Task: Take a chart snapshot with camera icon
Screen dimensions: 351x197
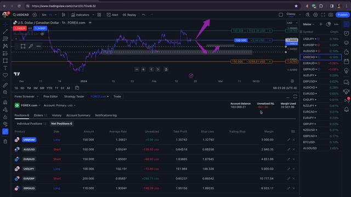Action: [x=331, y=15]
